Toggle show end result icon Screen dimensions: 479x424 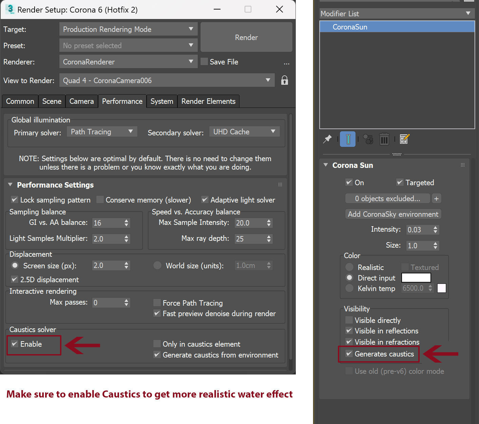click(x=348, y=139)
